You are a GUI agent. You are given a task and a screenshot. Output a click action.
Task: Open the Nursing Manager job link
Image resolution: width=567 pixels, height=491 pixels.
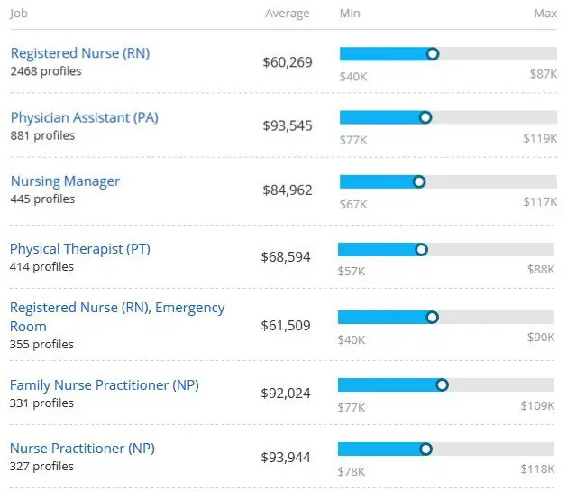coord(65,181)
